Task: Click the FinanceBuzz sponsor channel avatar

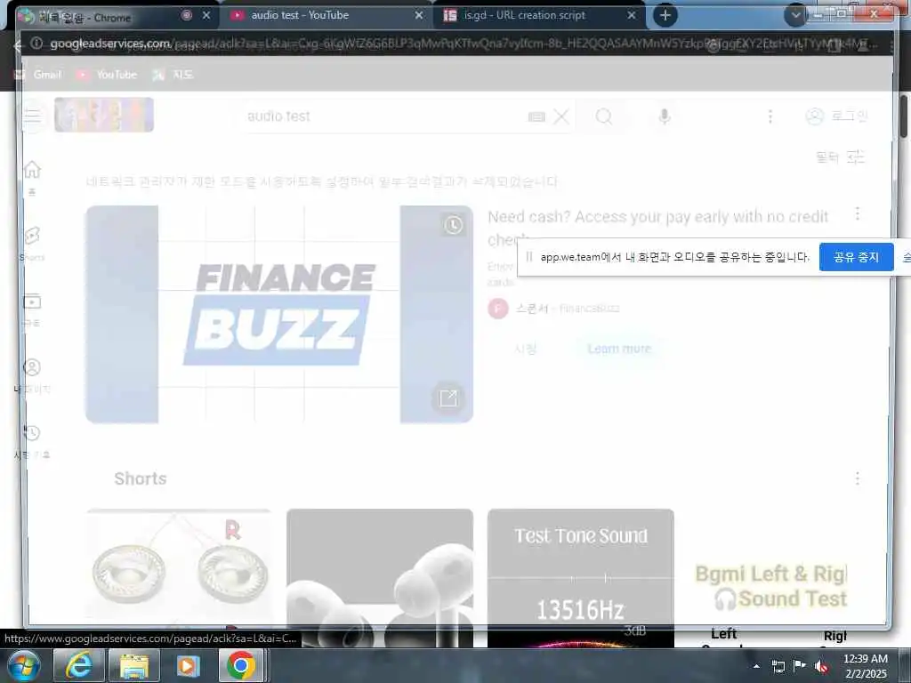Action: [498, 309]
